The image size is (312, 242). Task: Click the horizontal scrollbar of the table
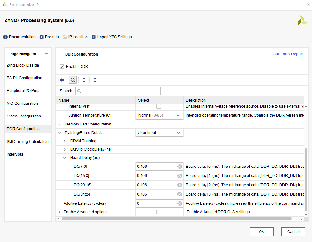tap(177, 219)
